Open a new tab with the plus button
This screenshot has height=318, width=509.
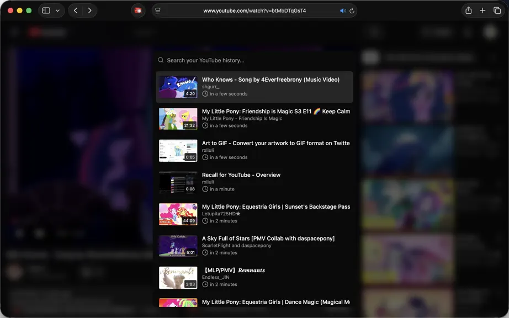coord(483,10)
